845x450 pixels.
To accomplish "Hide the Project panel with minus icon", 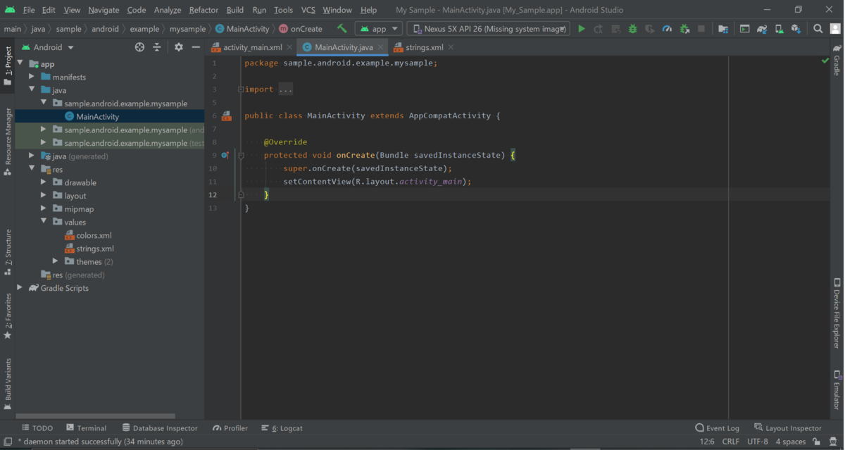I will [x=196, y=47].
